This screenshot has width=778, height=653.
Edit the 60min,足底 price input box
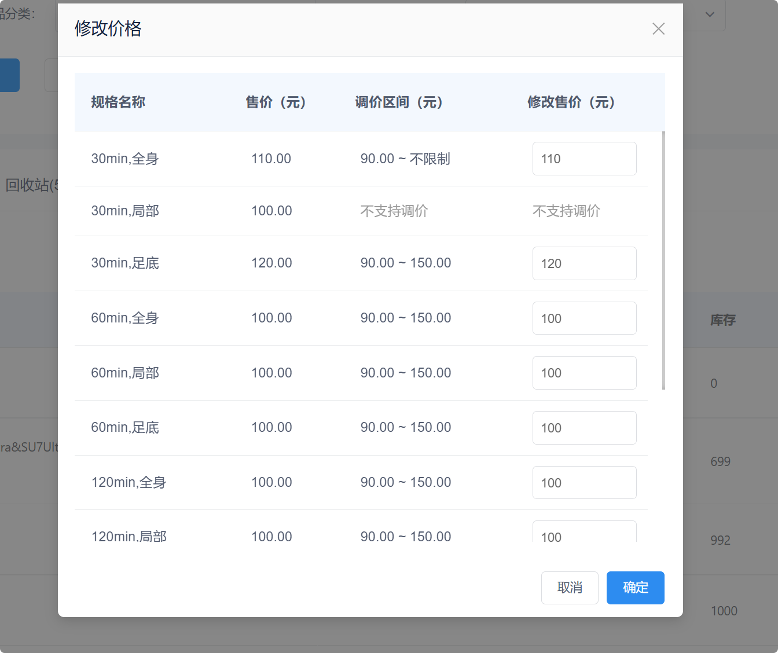tap(584, 428)
